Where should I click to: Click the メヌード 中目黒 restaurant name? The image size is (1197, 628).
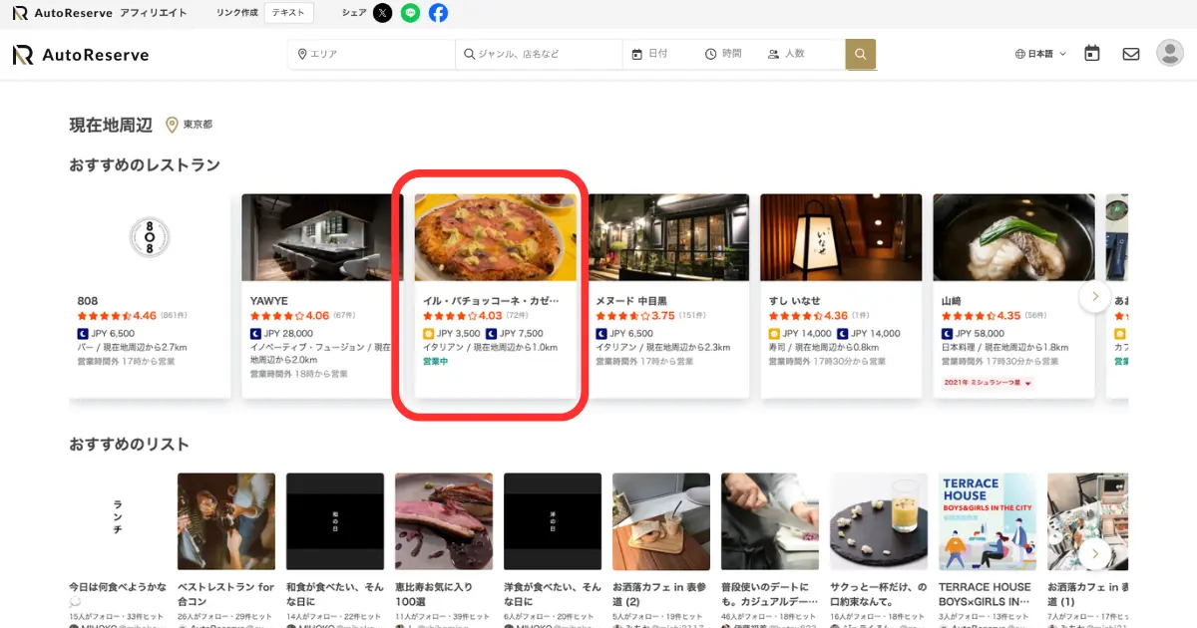(x=631, y=300)
